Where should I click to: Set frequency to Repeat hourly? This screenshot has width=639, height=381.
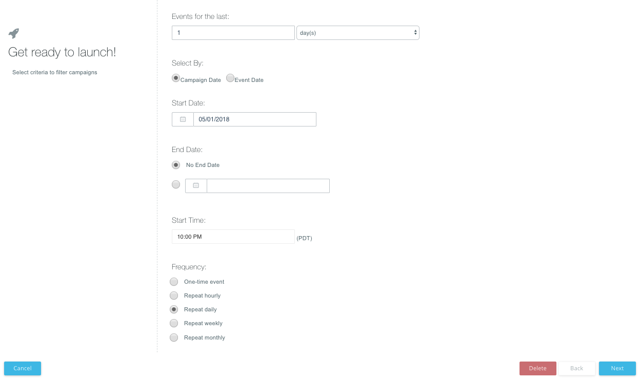[174, 295]
